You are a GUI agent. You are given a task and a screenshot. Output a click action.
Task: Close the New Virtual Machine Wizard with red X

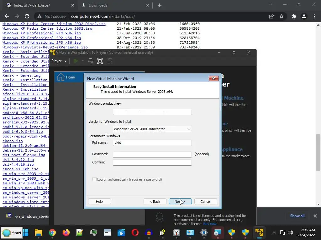[213, 78]
